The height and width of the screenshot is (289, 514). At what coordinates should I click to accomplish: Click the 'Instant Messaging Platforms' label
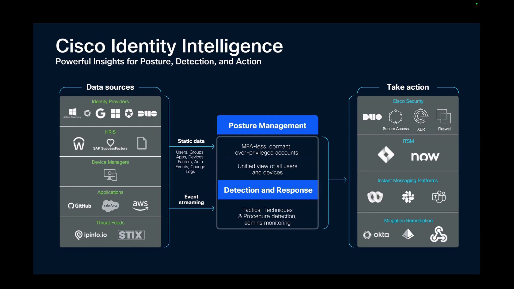pos(408,181)
